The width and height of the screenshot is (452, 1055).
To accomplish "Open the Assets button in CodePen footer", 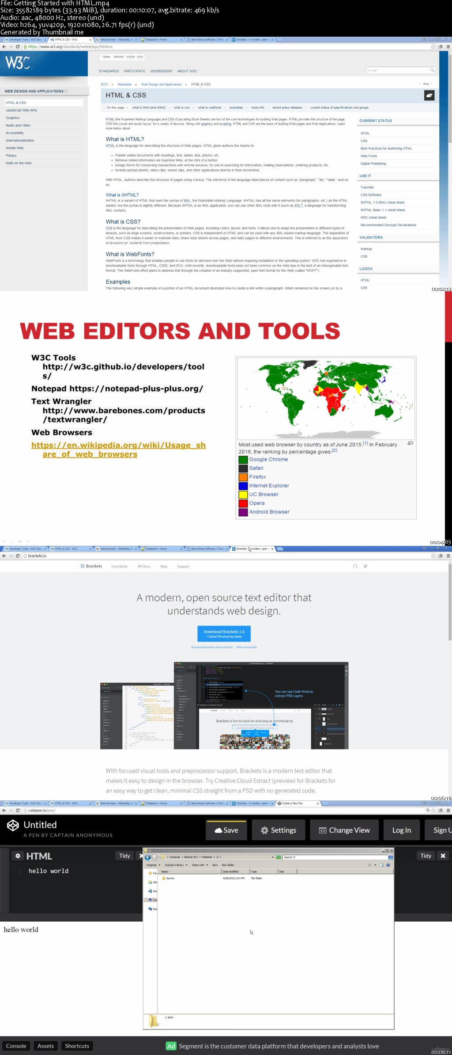I will tap(45, 1046).
